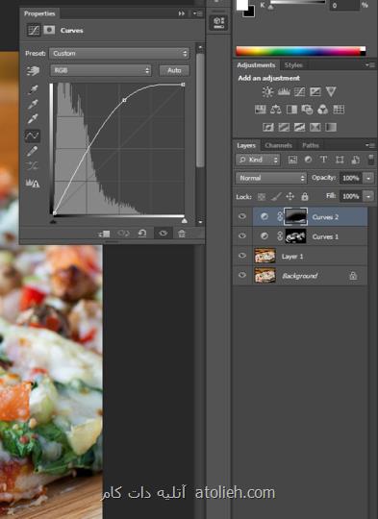Select the white point eyedropper in Curves
This screenshot has width=378, height=519.
pos(33,118)
